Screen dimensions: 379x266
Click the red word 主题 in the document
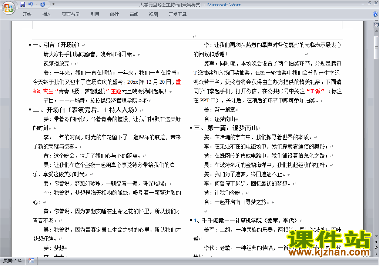coord(116,91)
